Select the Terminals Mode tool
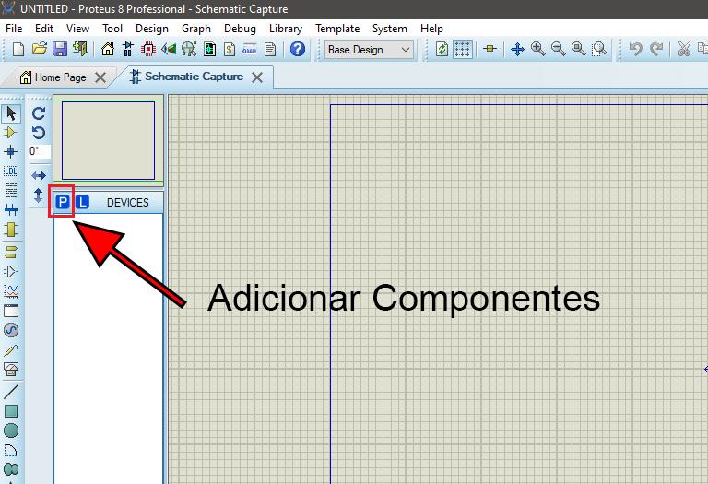The image size is (708, 484). click(11, 252)
